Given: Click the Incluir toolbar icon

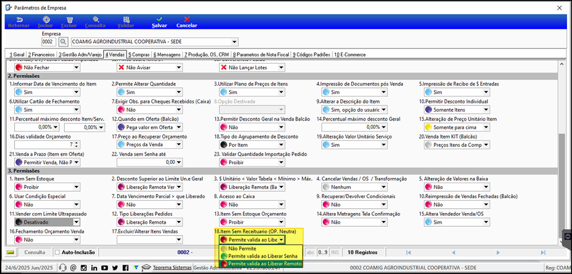Looking at the screenshot, I should coord(46,19).
